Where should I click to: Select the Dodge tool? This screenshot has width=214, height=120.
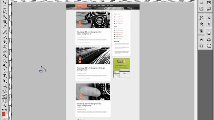(4, 66)
